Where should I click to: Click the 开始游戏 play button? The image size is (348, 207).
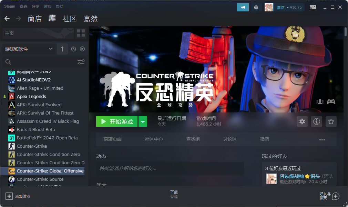tap(117, 121)
